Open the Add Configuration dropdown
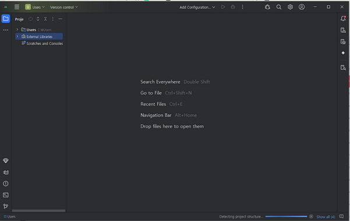 point(197,7)
